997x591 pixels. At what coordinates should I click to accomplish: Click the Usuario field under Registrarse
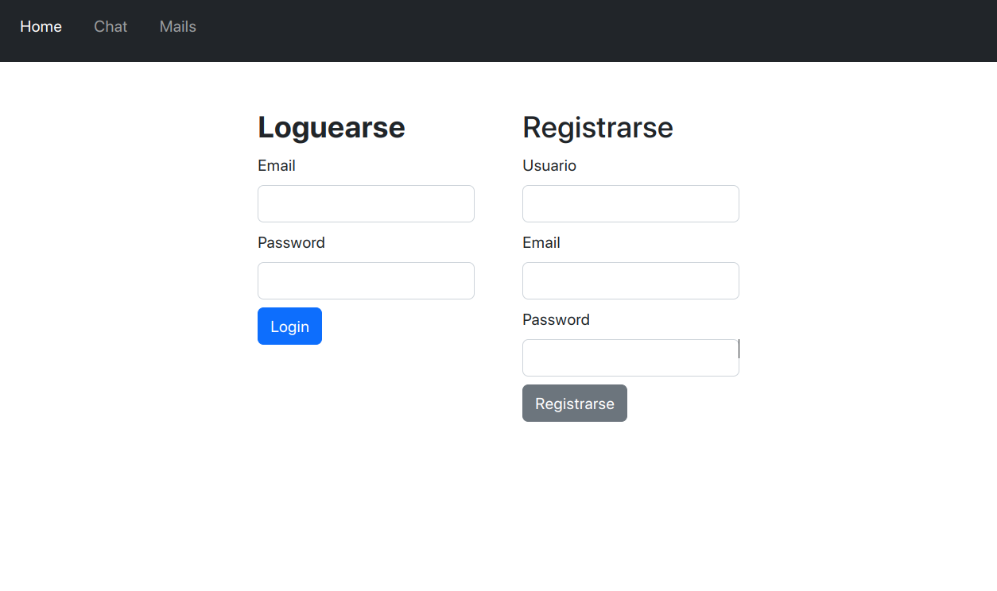coord(630,203)
